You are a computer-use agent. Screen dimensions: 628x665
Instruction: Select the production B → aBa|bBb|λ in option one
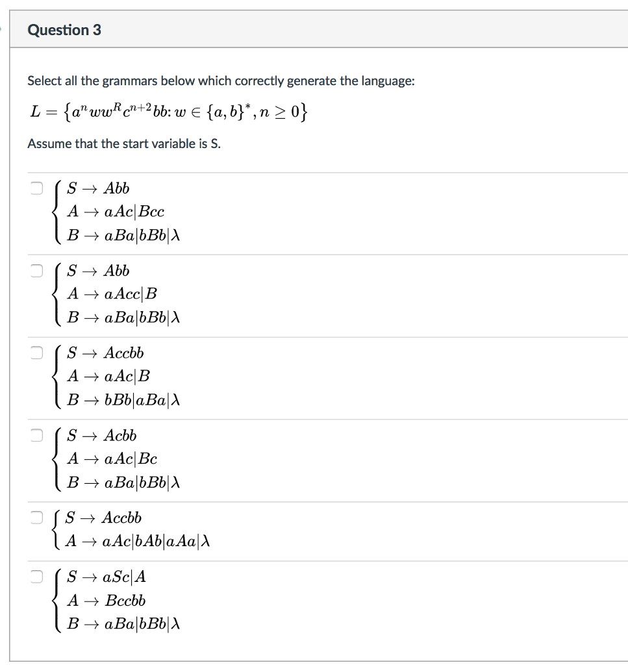[123, 235]
